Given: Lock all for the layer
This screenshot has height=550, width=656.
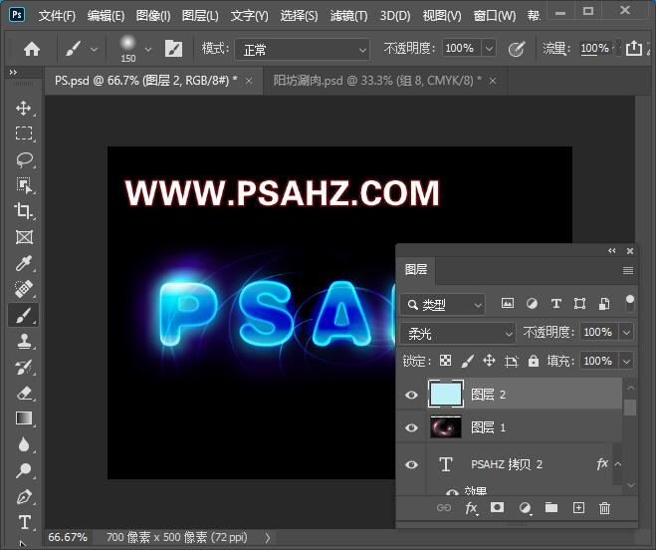Looking at the screenshot, I should click(533, 361).
